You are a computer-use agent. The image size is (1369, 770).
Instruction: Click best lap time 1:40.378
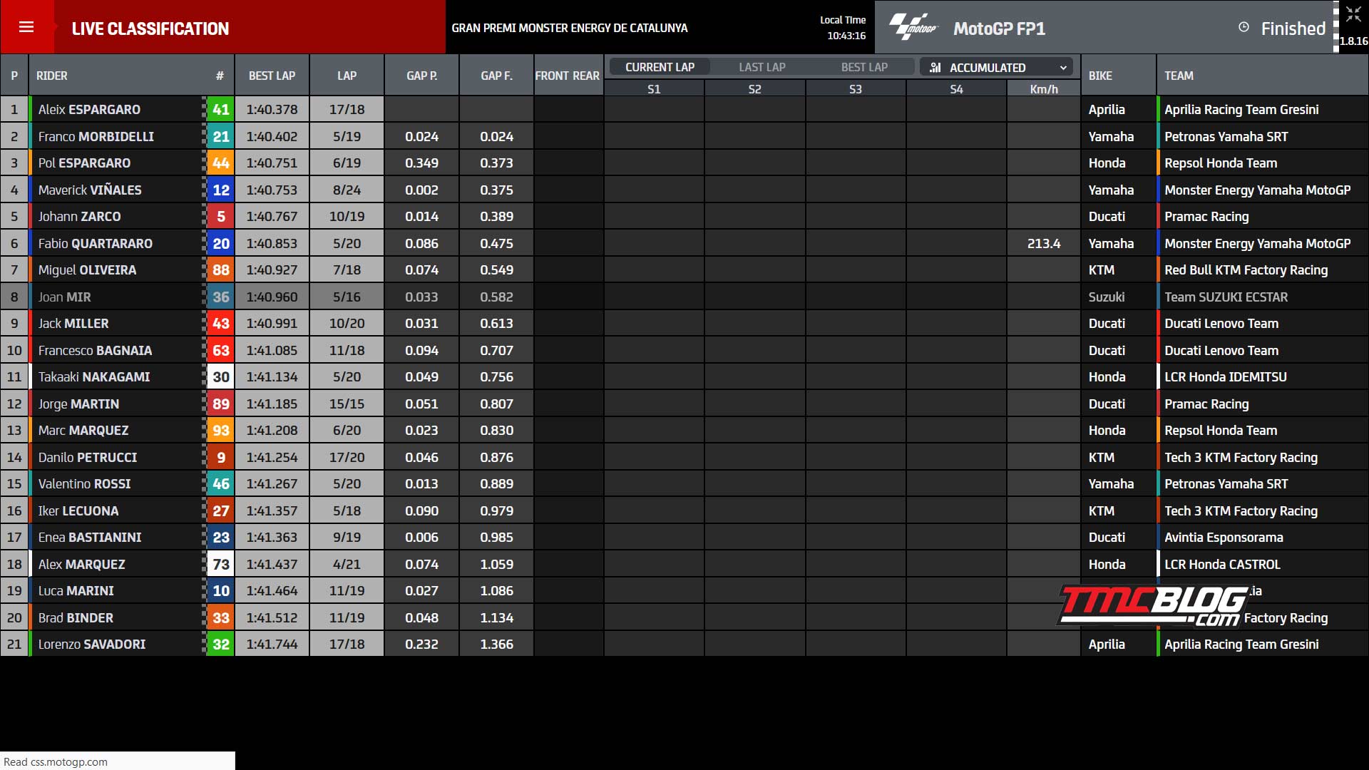(272, 110)
